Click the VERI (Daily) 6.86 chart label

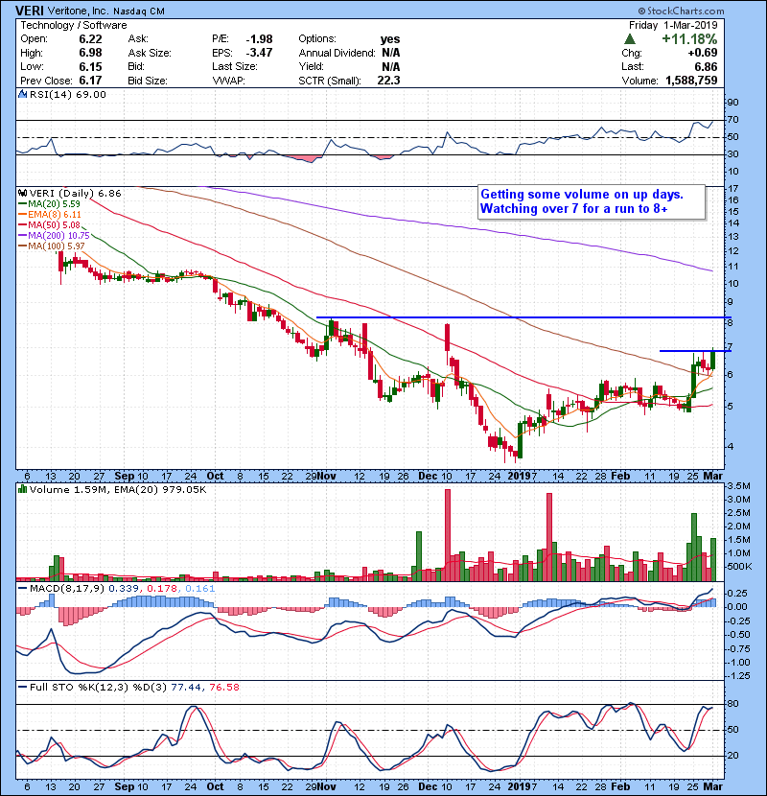(x=75, y=194)
